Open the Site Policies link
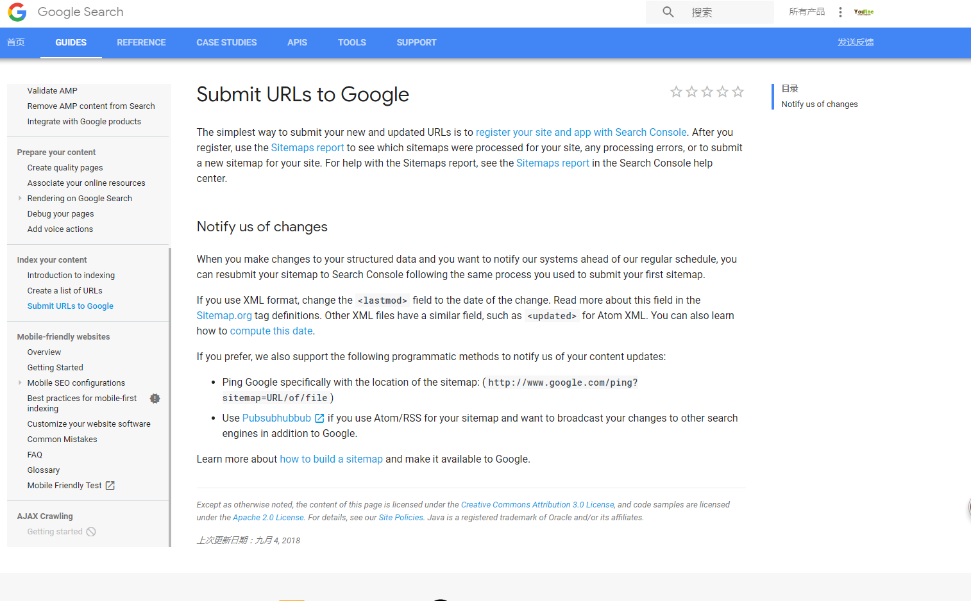This screenshot has width=971, height=601. [401, 518]
